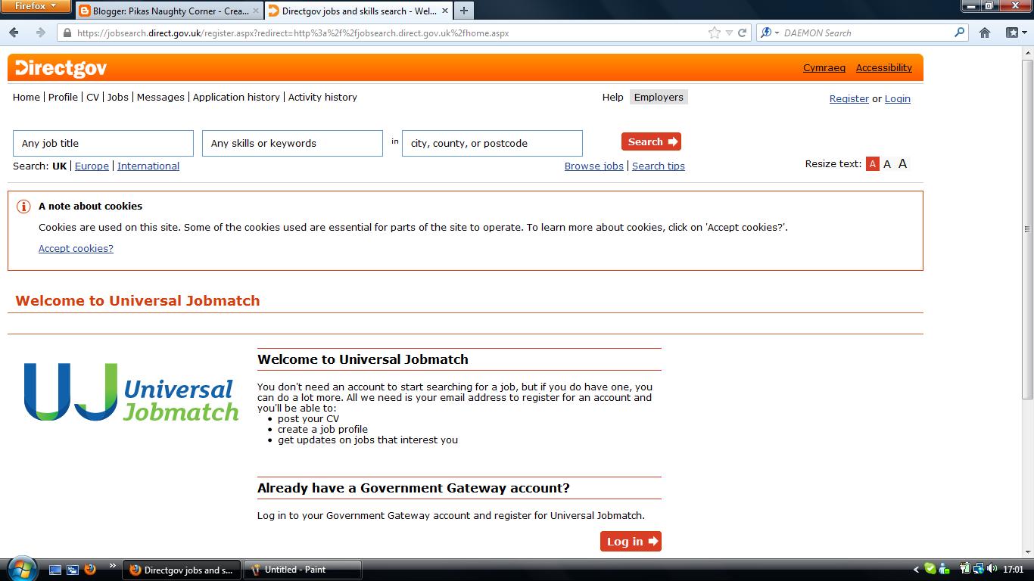Open Profile in the site navigation
Screen dimensions: 1034x581
63,97
